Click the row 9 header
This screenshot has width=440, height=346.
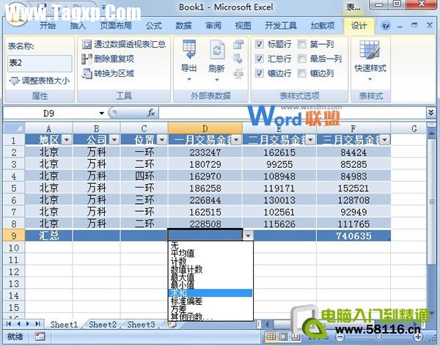coord(14,235)
